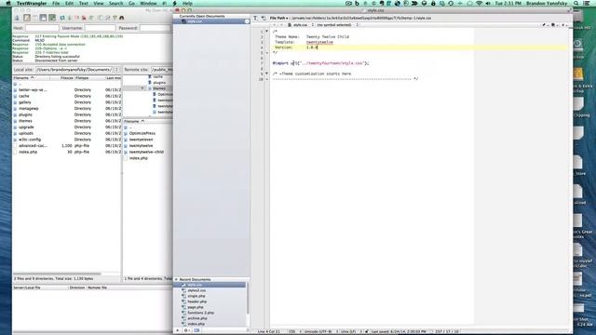This screenshot has width=596, height=335.
Task: Open the Text menu
Action: click(x=83, y=4)
